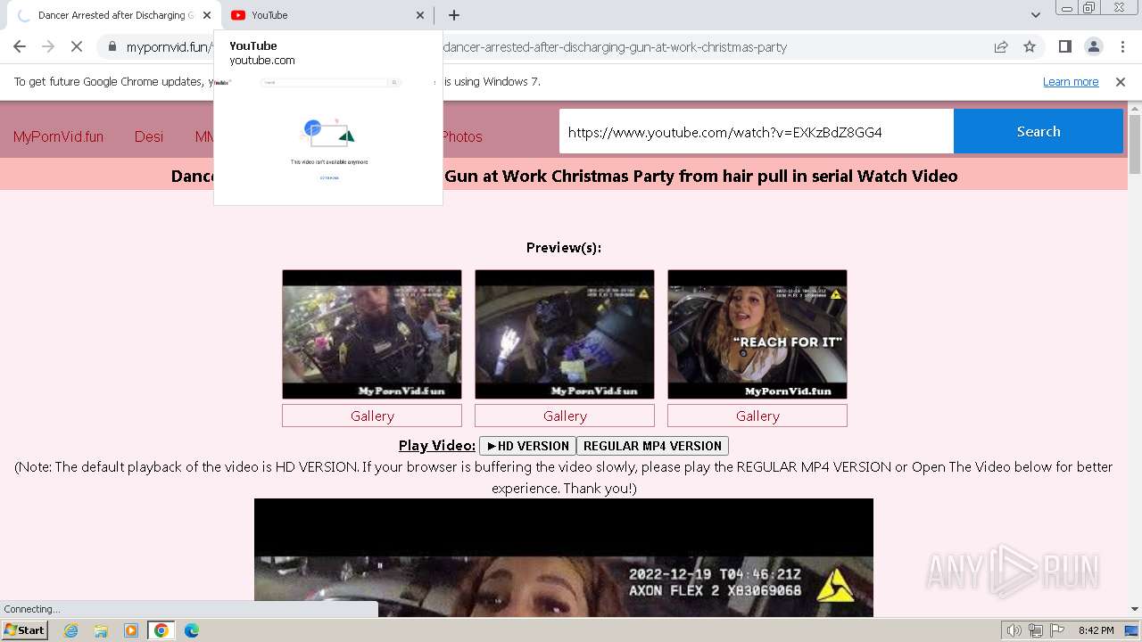This screenshot has height=642, width=1142.
Task: Click the Gallery button under first preview
Action: pyautogui.click(x=372, y=416)
